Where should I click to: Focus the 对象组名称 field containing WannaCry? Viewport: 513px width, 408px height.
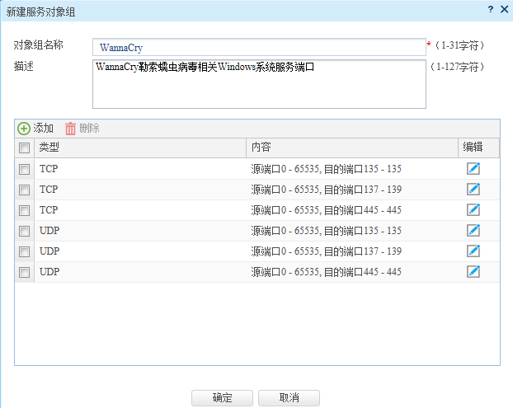(x=259, y=48)
